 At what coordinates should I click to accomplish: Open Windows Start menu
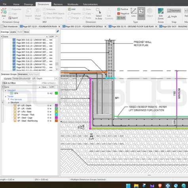click(128, 186)
